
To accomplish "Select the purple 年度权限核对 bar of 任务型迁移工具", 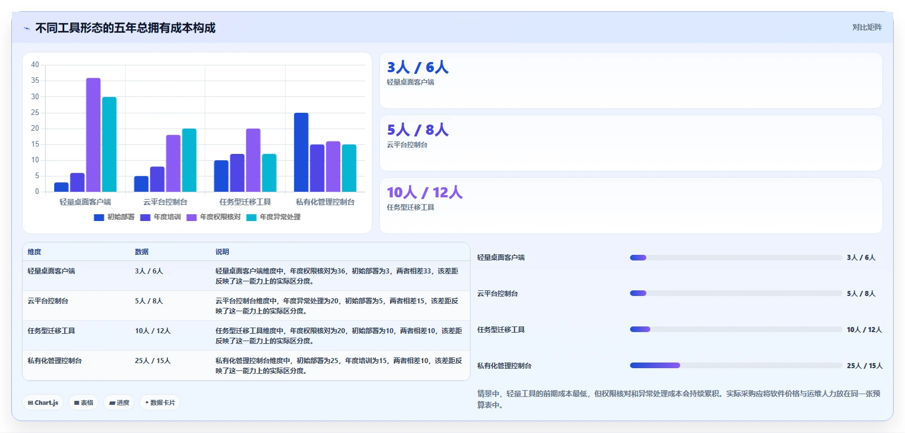I will tap(253, 160).
